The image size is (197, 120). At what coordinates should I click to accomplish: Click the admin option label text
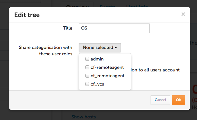[97, 59]
